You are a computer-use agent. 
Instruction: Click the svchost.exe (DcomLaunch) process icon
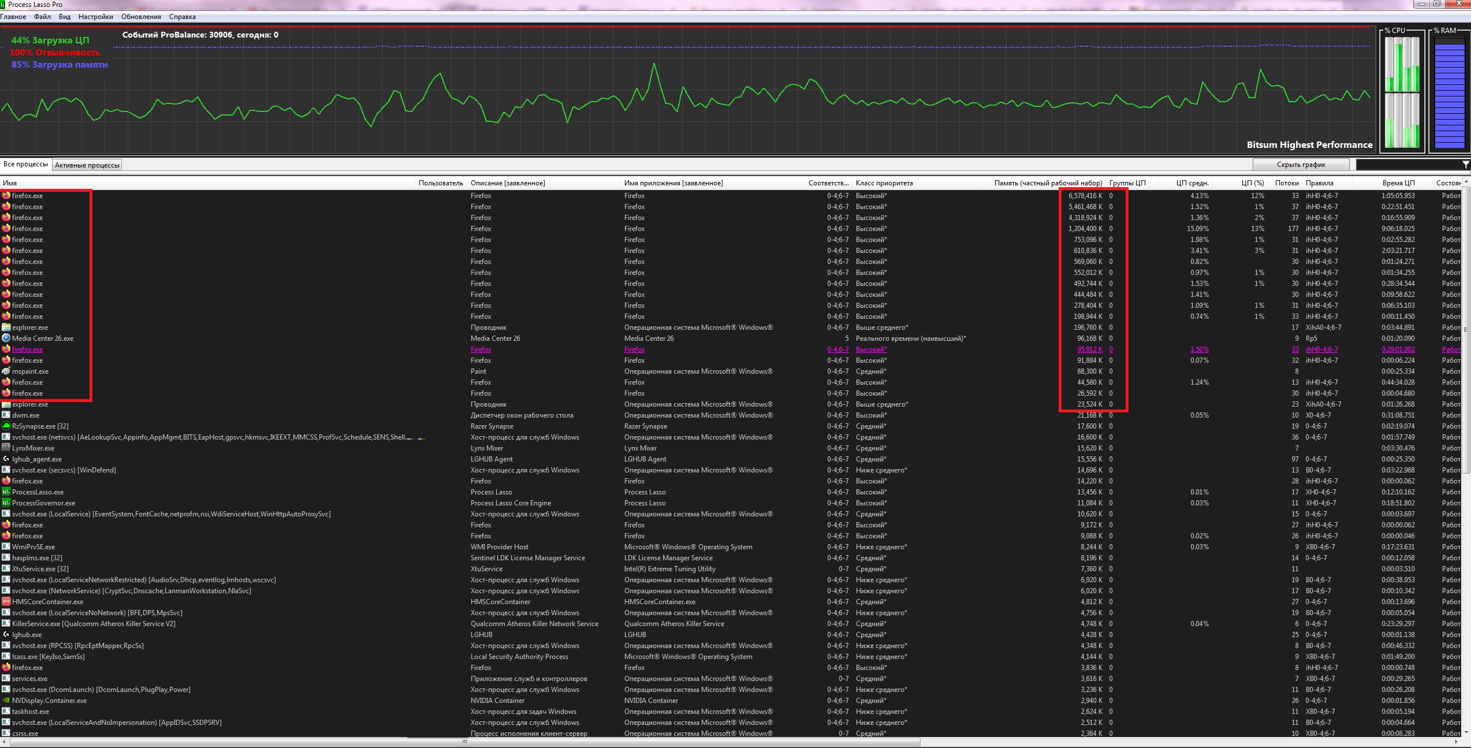pos(6,690)
